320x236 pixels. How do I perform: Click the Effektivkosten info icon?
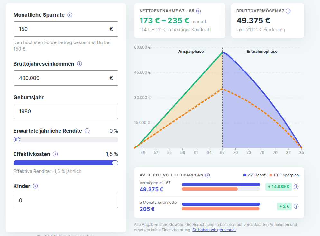(x=55, y=154)
